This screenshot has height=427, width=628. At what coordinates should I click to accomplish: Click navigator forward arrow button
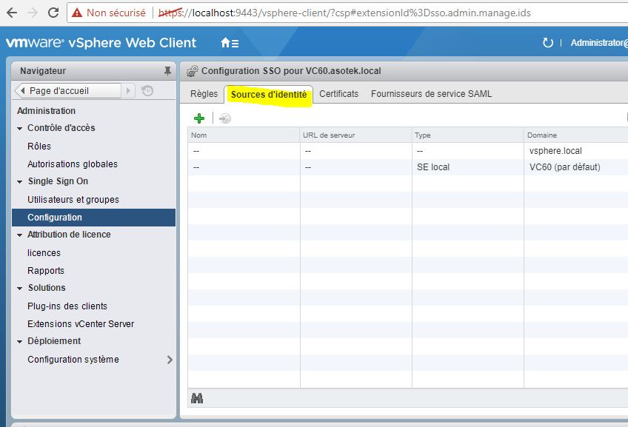tap(128, 91)
